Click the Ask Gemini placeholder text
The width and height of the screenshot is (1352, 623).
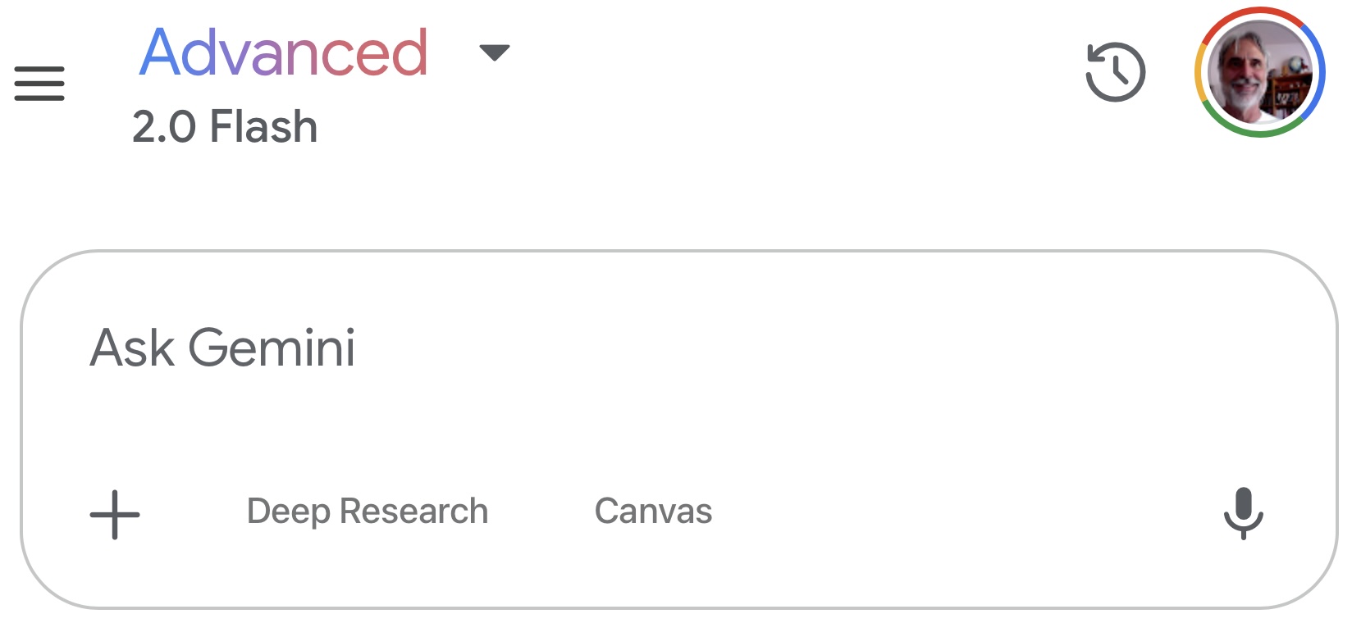point(222,348)
